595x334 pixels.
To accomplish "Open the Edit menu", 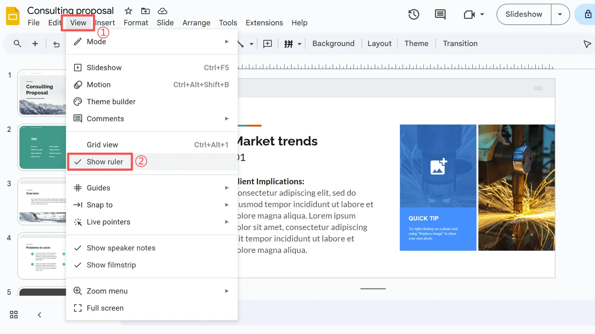I will coord(54,23).
